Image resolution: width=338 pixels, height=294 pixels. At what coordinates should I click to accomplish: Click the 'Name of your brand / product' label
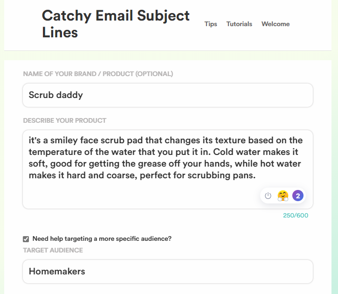[x=98, y=74]
